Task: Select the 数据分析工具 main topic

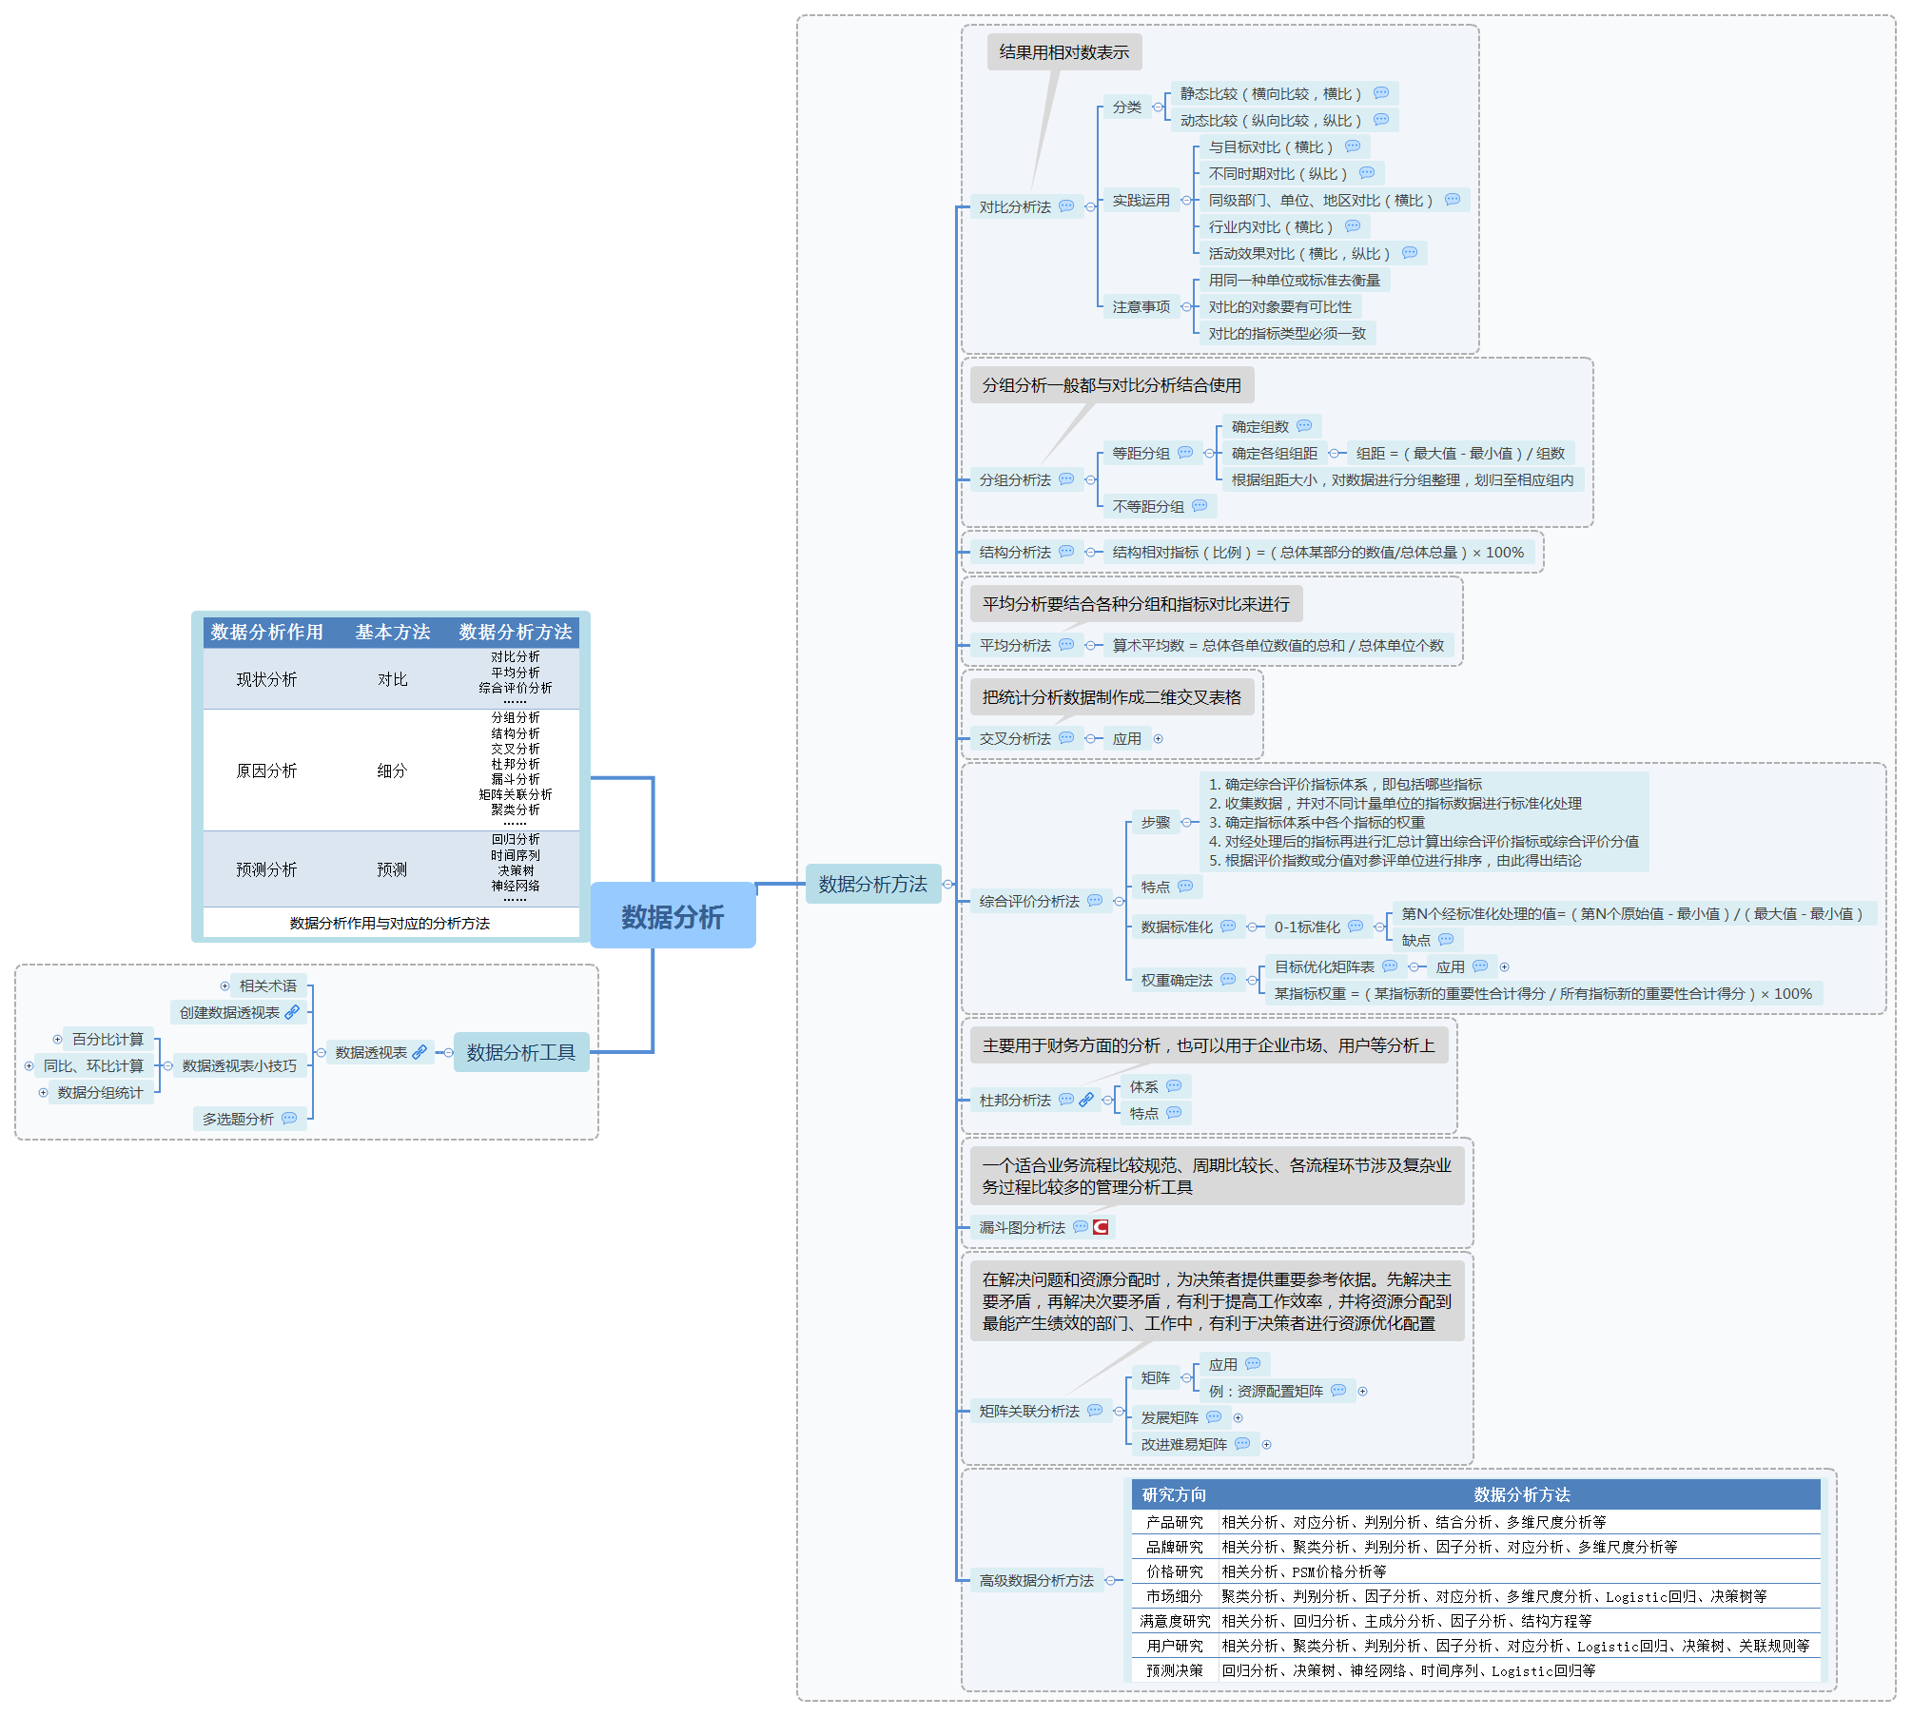Action: pyautogui.click(x=520, y=1052)
